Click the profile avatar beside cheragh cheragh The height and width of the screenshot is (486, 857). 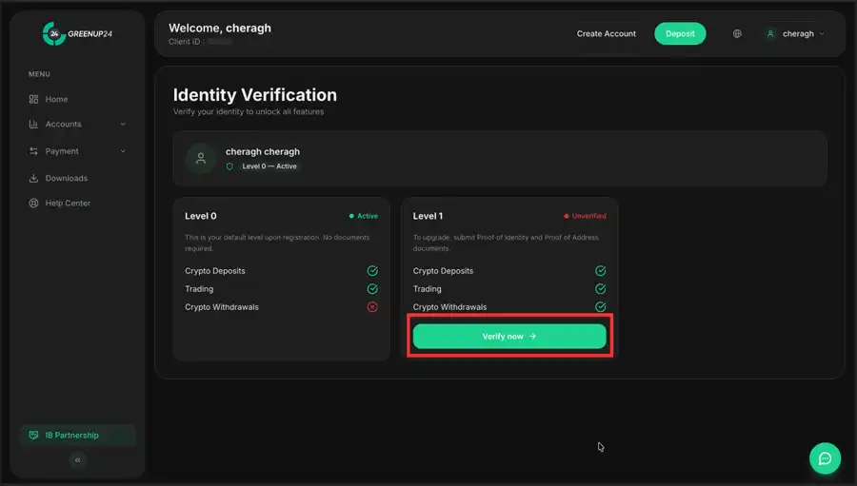pos(201,159)
